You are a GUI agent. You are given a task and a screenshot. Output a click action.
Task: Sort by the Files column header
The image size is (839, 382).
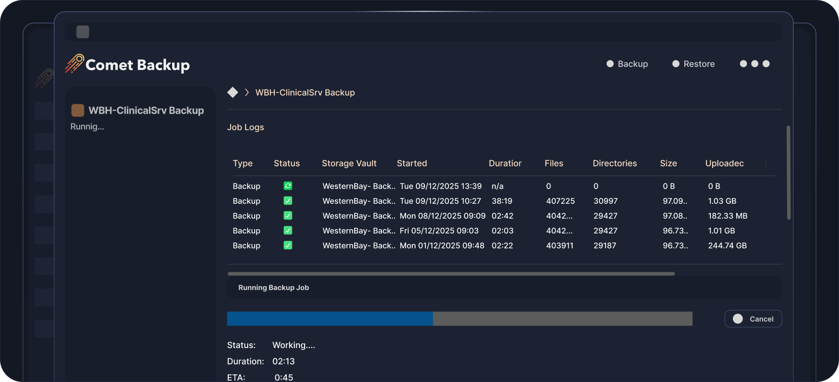[x=554, y=163]
